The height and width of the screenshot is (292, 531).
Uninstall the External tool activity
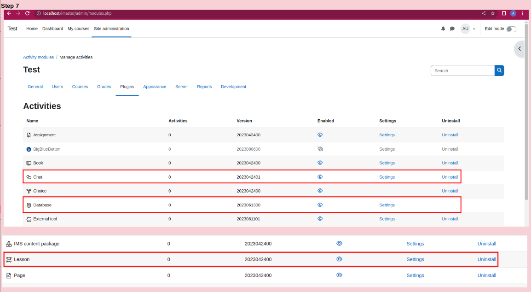point(450,219)
